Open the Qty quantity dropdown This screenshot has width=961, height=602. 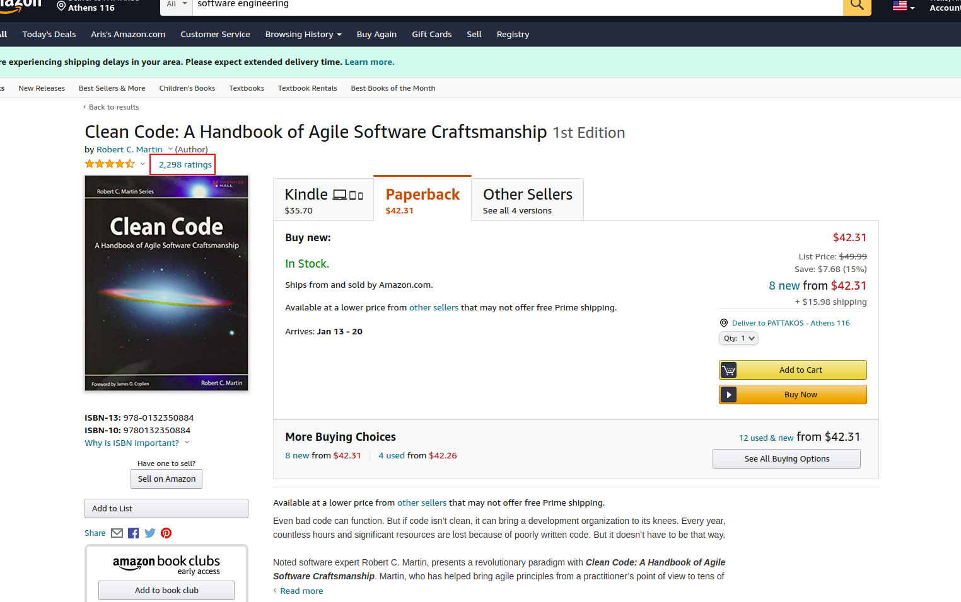pos(738,338)
